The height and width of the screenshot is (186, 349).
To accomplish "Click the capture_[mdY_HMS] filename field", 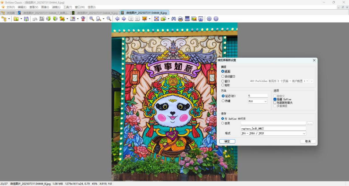I will 273,128.
